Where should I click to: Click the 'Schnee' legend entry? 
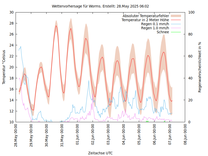(x=163, y=32)
